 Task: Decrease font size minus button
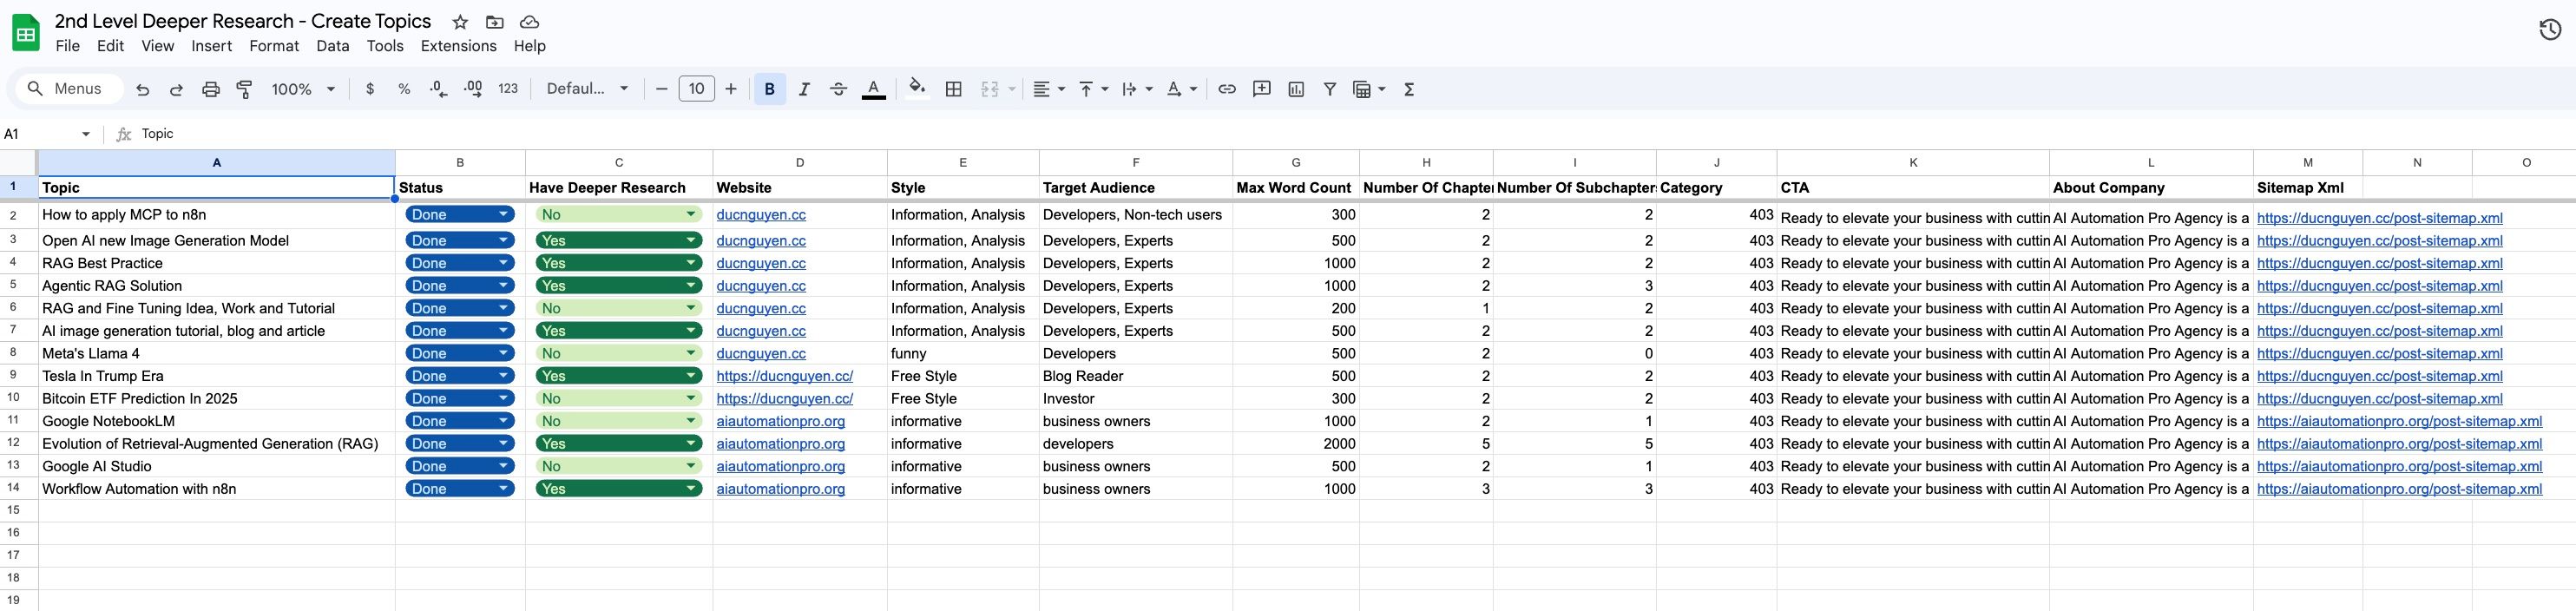(x=661, y=89)
